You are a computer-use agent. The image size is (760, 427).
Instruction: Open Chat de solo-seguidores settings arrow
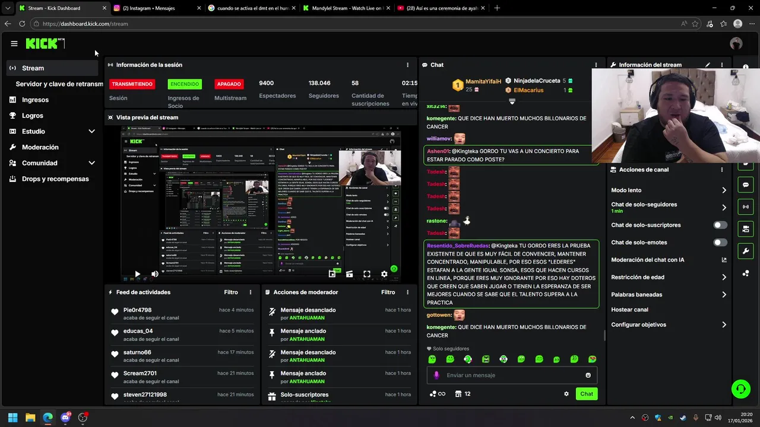[724, 208]
